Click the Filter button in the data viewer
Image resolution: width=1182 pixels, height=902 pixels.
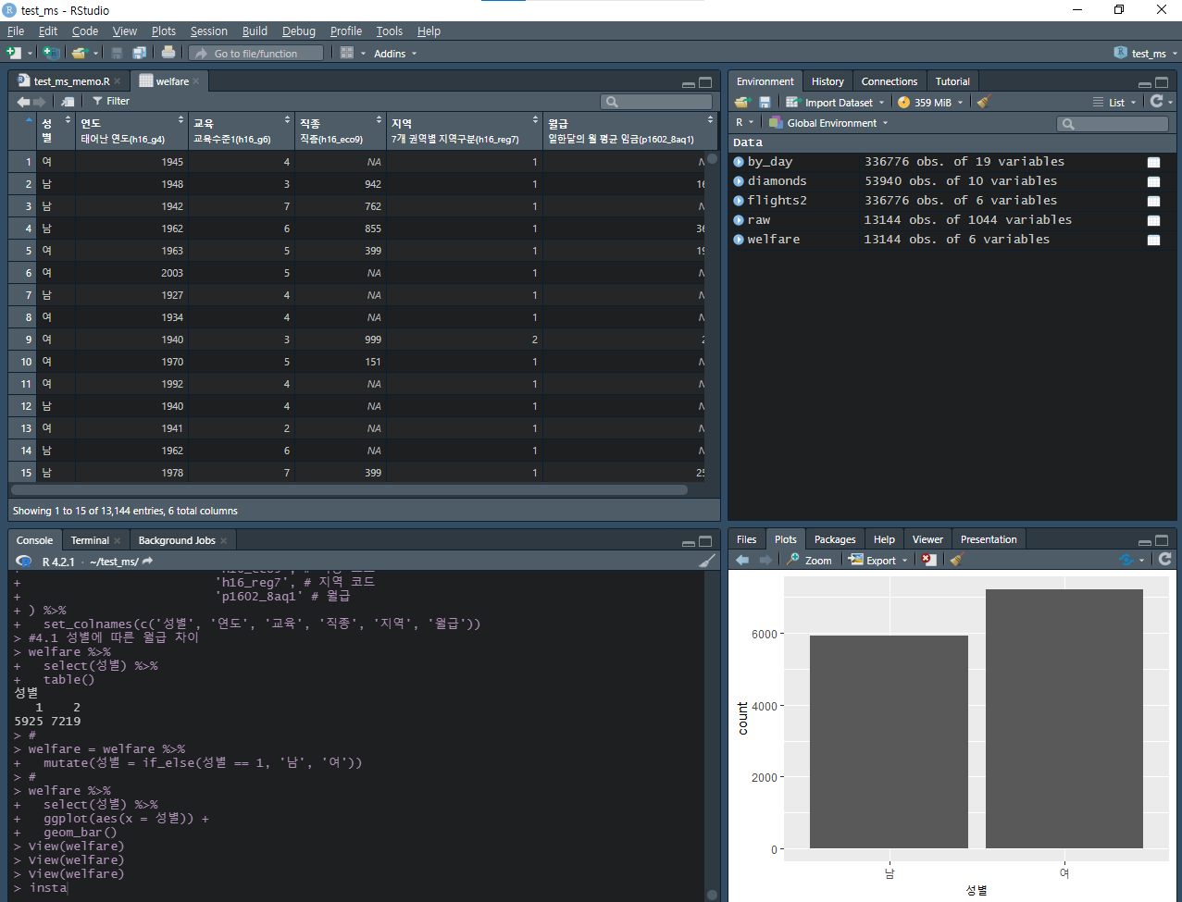click(110, 101)
